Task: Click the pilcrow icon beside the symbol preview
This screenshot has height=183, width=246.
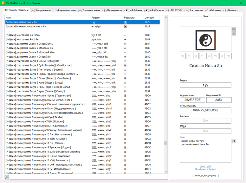Action: (x=233, y=33)
